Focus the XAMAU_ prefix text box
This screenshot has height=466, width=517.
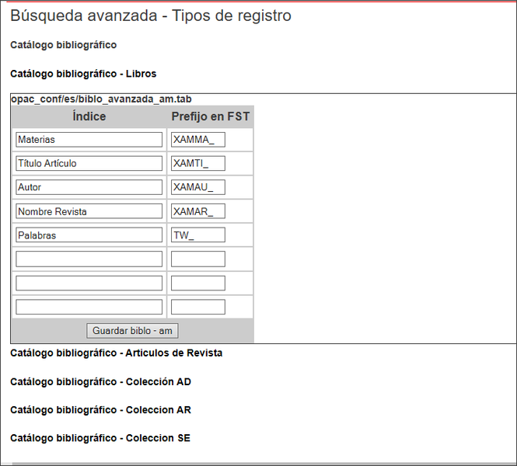pyautogui.click(x=198, y=187)
